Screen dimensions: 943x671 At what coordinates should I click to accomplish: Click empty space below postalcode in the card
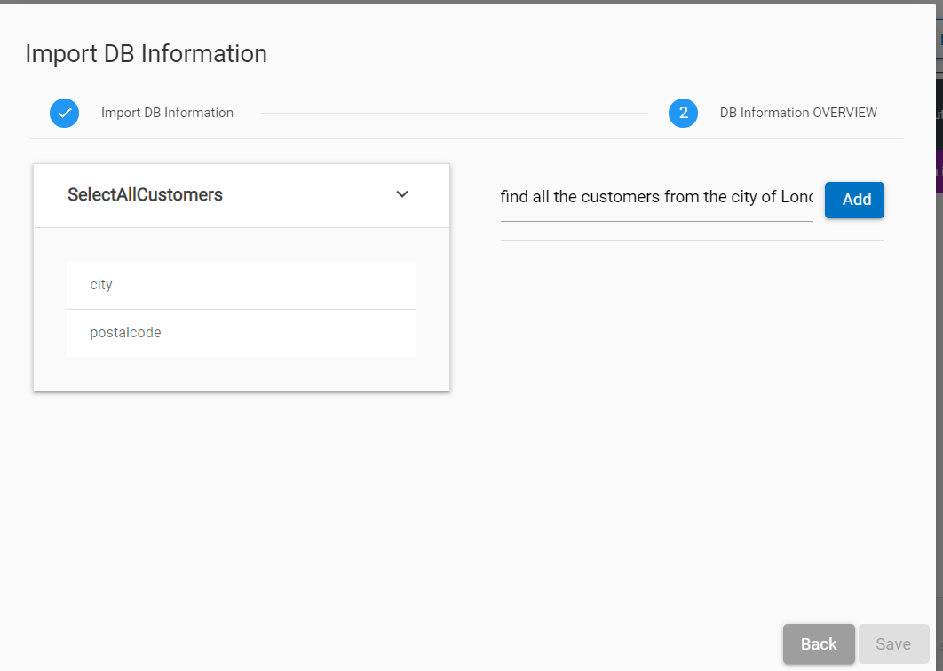coord(242,373)
